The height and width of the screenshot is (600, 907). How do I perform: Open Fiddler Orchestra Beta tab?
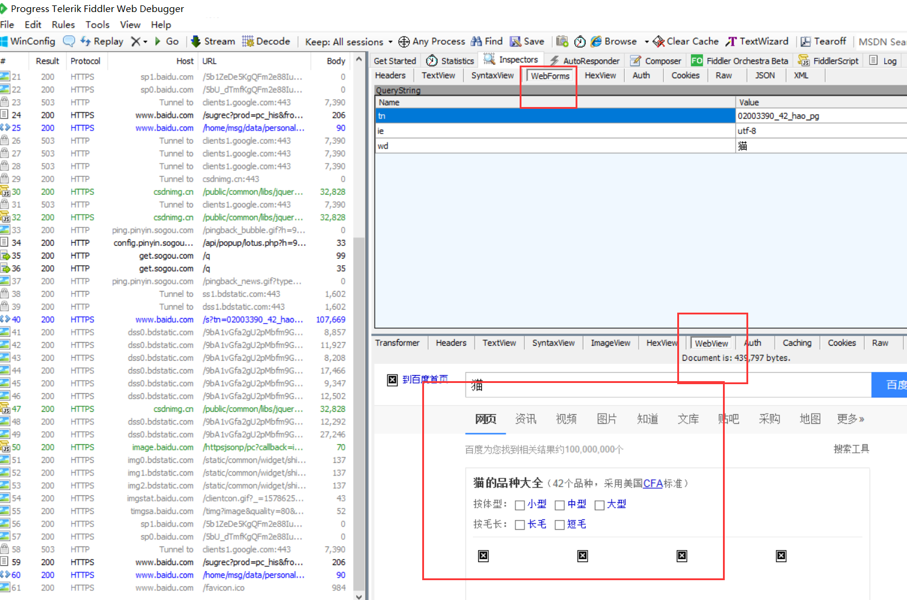[x=740, y=61]
